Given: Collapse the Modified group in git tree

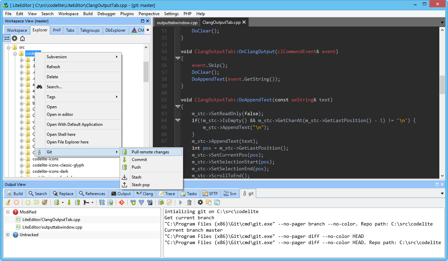Looking at the screenshot, I should tap(8, 212).
